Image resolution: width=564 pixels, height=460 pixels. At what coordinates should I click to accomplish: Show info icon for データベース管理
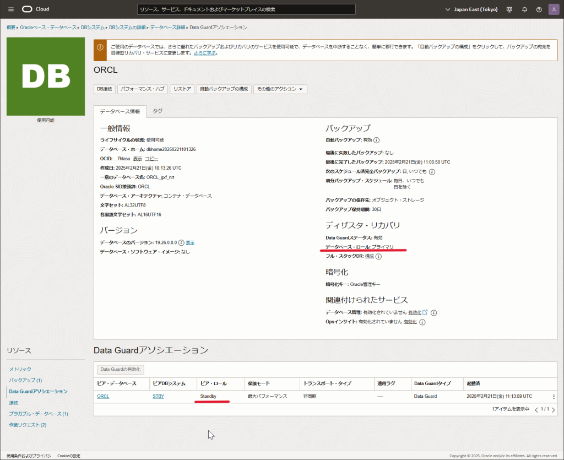pos(434,313)
